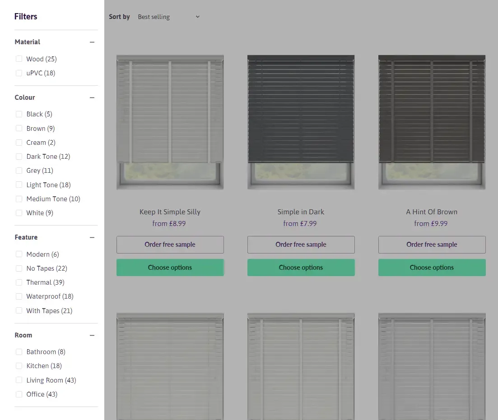Choose options for Simple in Dark
Viewport: 498px width, 420px height.
[301, 268]
